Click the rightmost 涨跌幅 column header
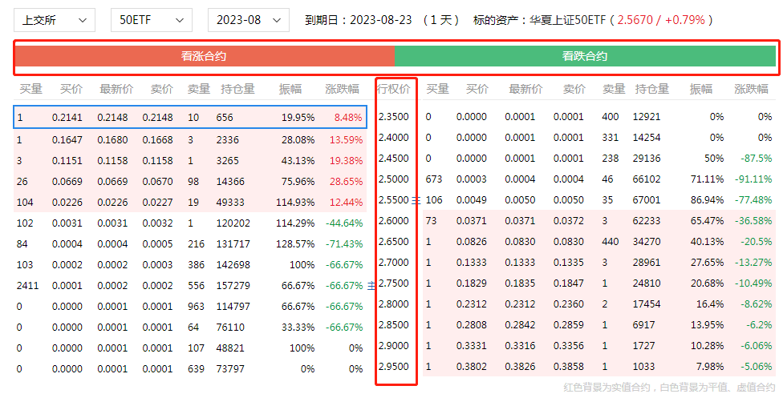 coord(751,89)
